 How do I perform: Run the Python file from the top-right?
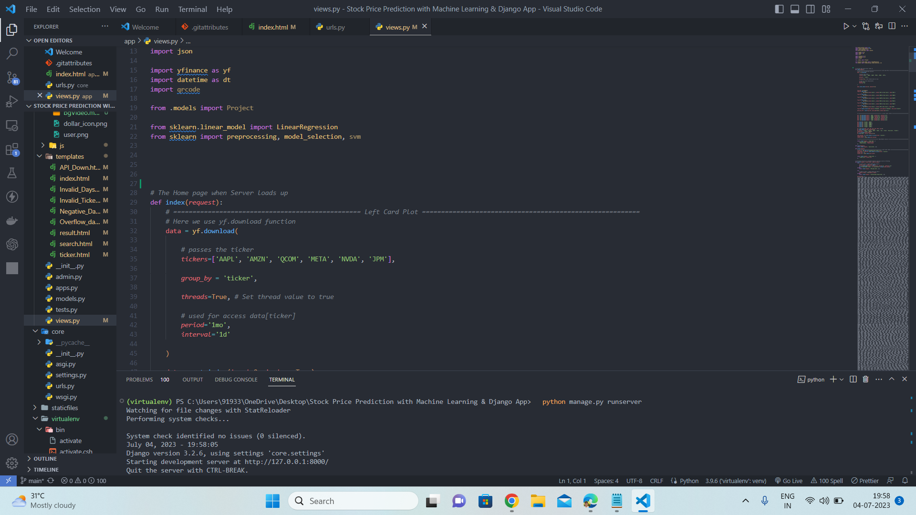846,26
